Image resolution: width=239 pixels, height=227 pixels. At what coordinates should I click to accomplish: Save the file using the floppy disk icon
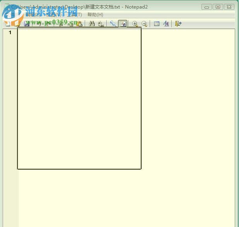(x=27, y=24)
